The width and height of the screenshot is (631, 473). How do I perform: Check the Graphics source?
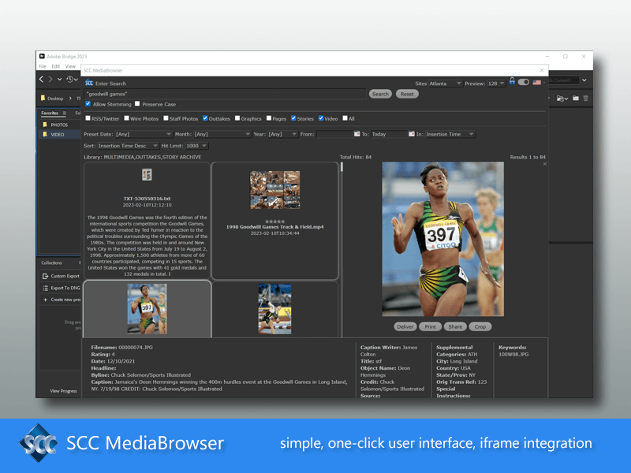237,118
